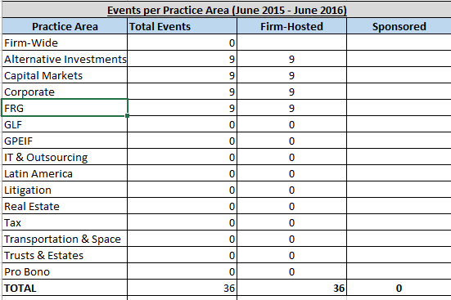
Task: Select the title cell 'Events per Practice Area'
Action: [227, 10]
